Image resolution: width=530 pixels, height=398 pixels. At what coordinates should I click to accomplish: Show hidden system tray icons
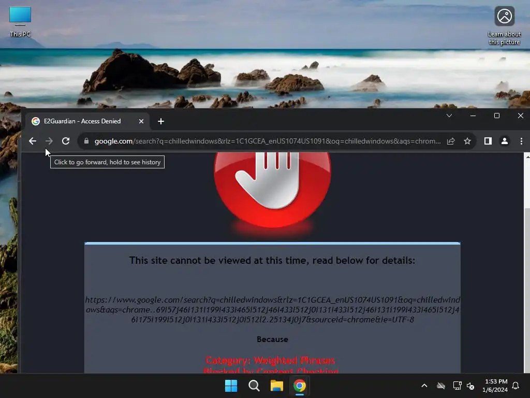[x=424, y=386]
